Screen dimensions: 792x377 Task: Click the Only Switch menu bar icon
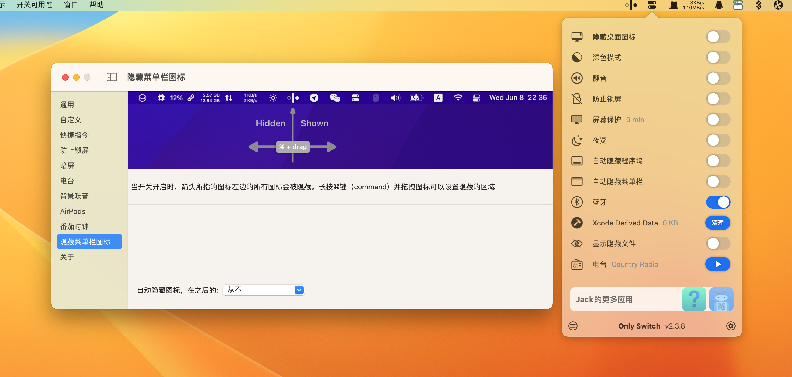(651, 5)
